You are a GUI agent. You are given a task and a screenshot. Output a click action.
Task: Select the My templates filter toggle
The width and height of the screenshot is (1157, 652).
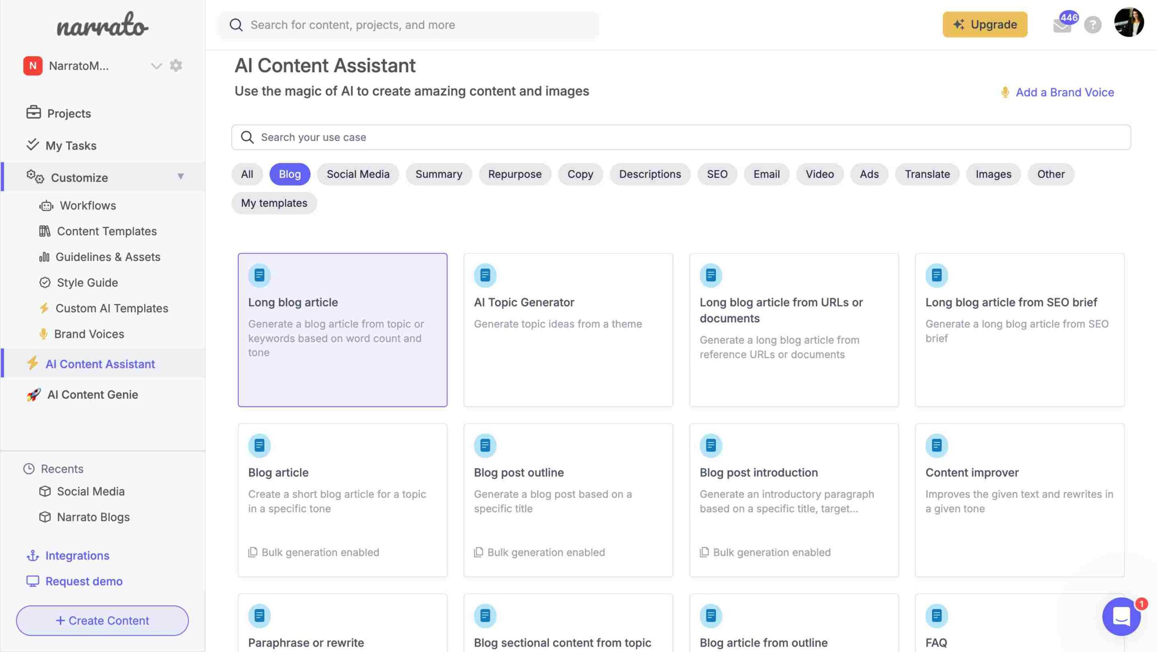tap(274, 203)
